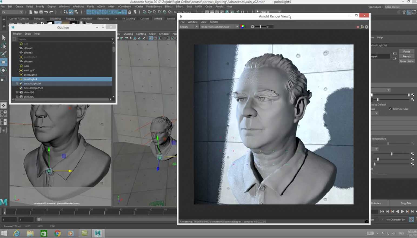The width and height of the screenshot is (417, 238).
Task: Select the arrow Select tool in the toolbox
Action: pyautogui.click(x=4, y=38)
